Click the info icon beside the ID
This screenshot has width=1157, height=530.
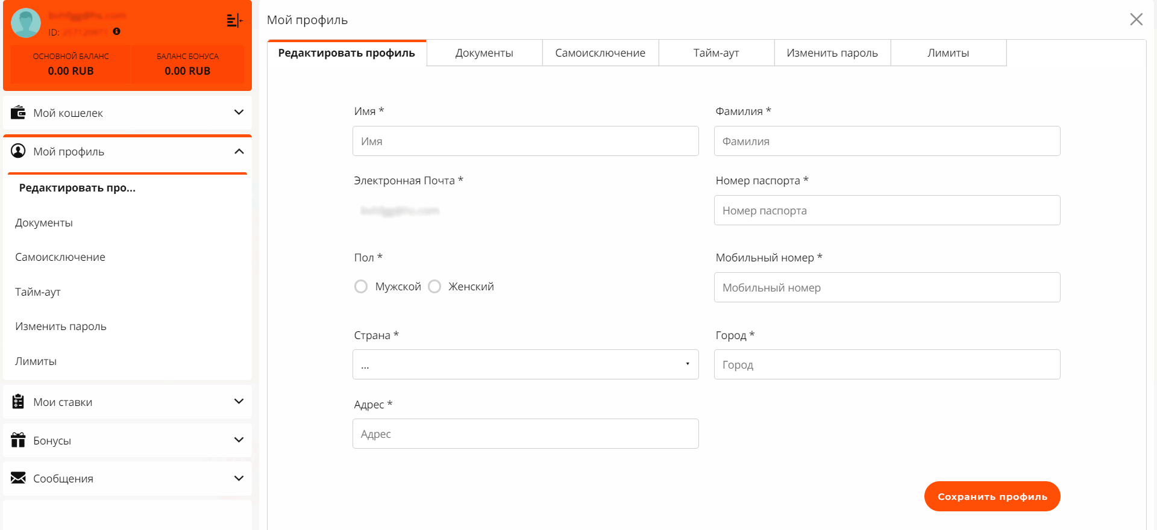point(117,31)
